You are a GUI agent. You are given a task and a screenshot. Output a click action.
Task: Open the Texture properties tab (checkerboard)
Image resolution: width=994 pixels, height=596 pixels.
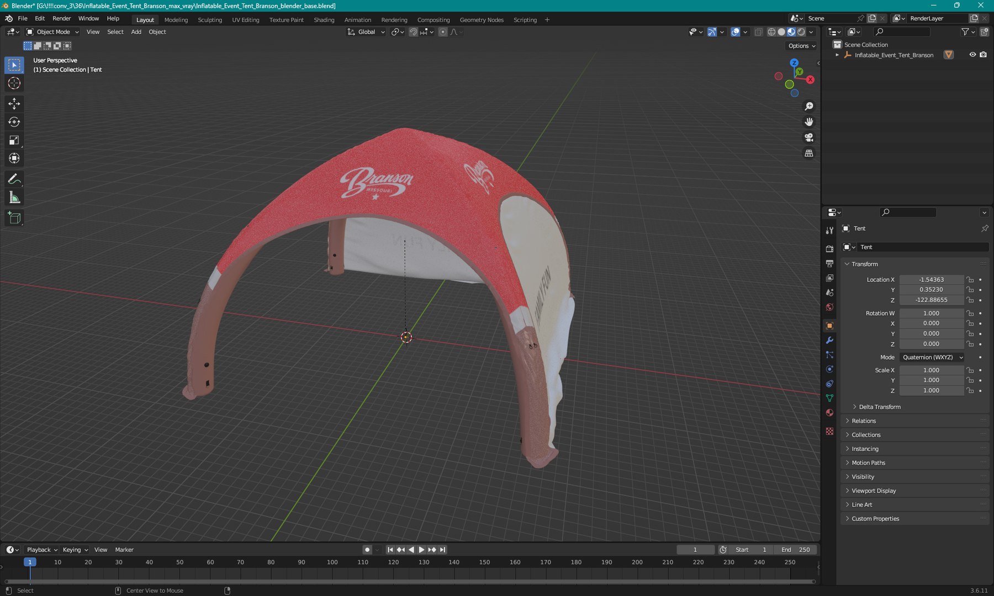point(829,431)
